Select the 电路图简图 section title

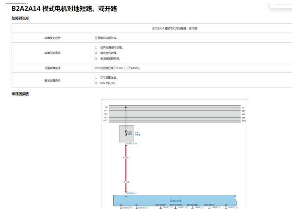pyautogui.click(x=20, y=94)
